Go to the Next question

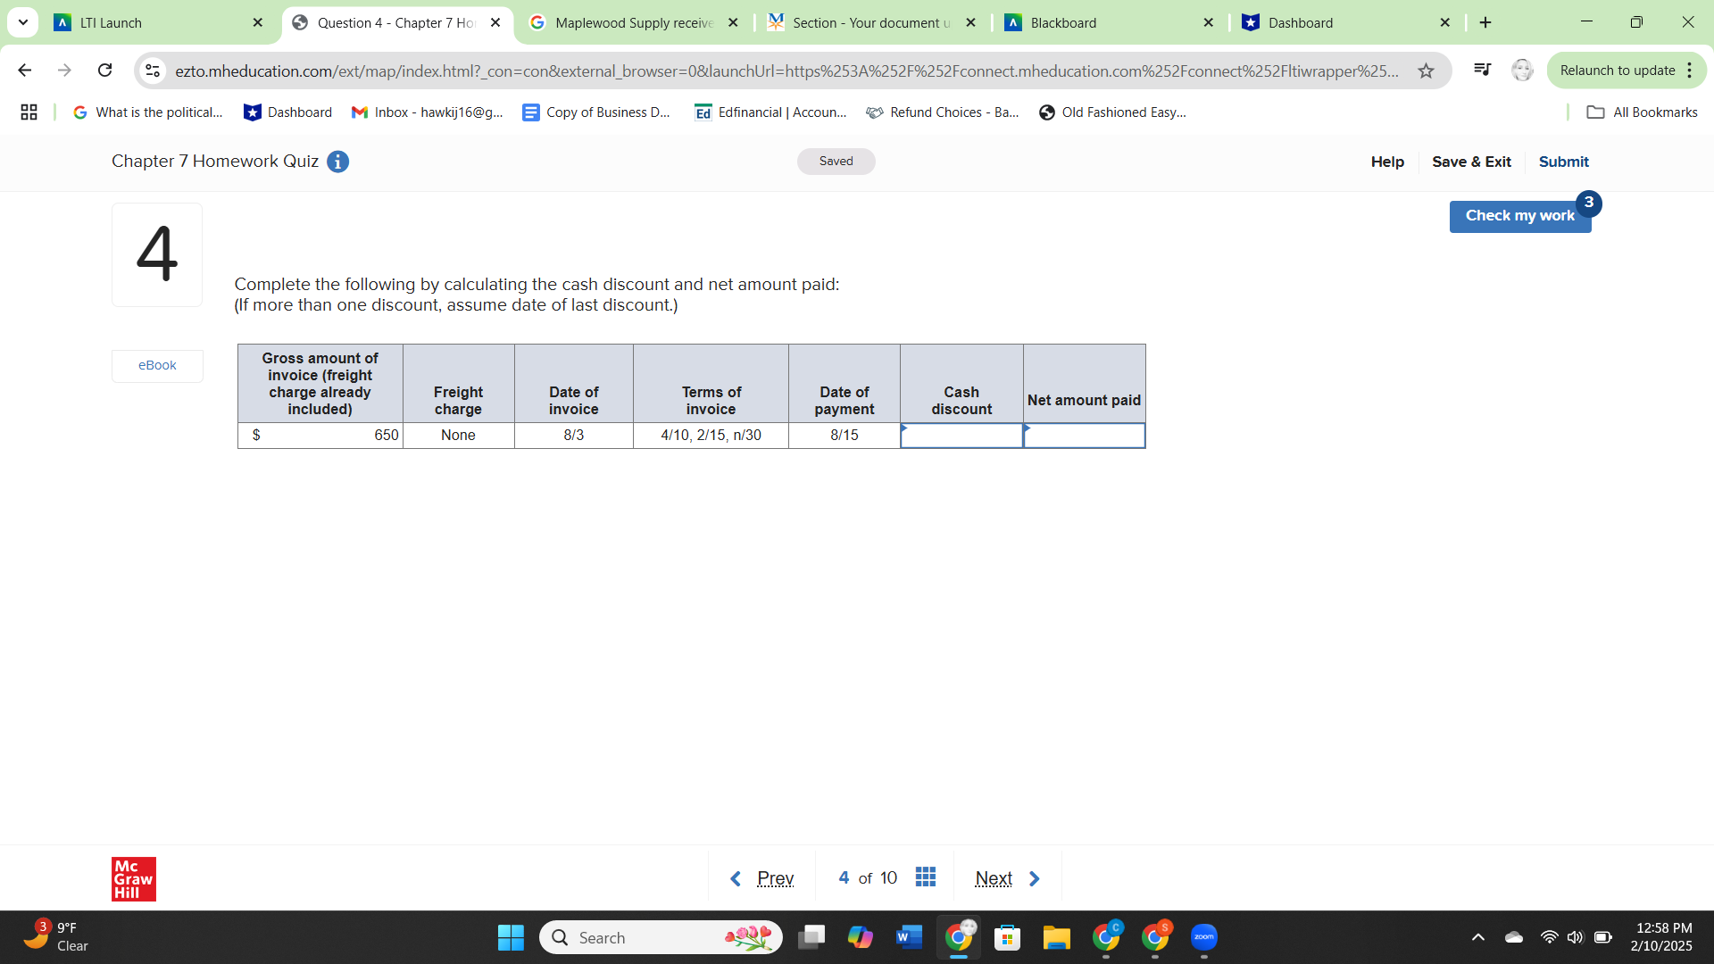pyautogui.click(x=994, y=877)
